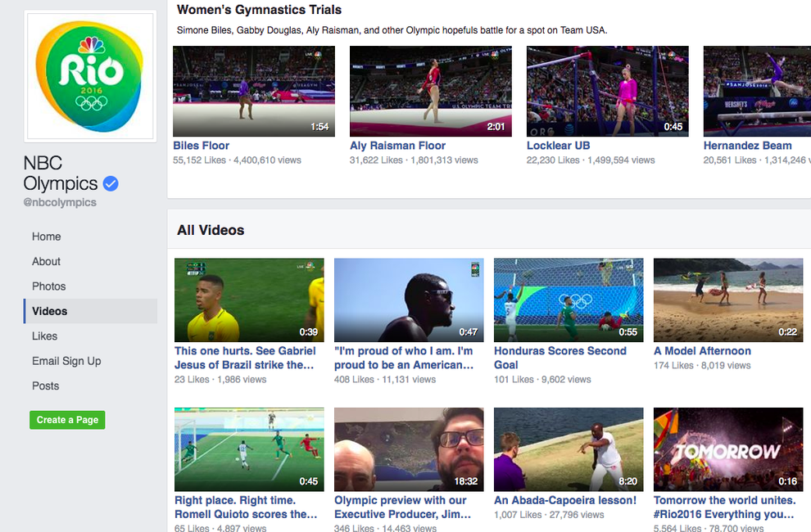Open the 'Tomorrow the world unites' title link
Viewport: 811px width, 532px height.
725,507
